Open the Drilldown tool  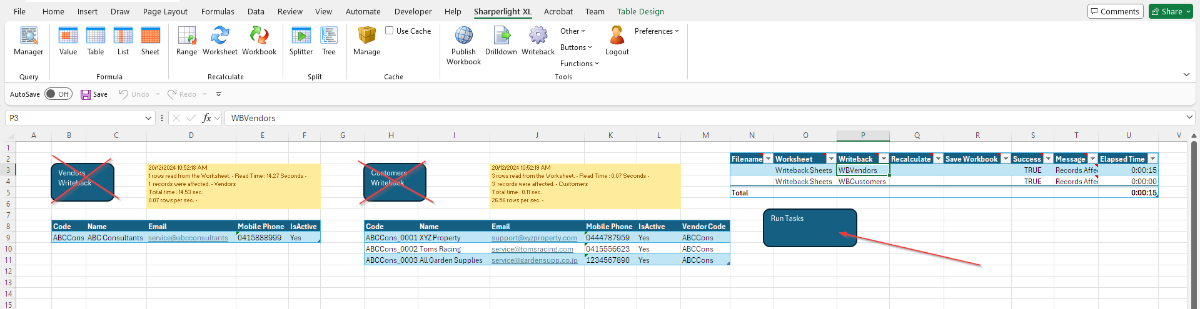pyautogui.click(x=502, y=41)
